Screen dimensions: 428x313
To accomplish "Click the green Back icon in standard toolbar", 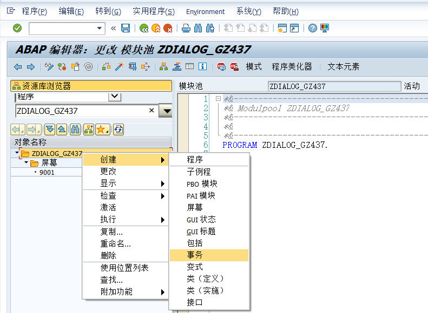I will (x=144, y=28).
